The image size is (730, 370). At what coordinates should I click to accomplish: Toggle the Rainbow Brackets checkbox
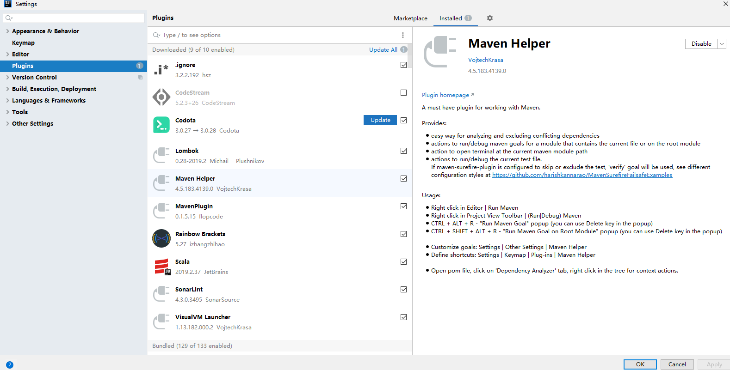point(404,234)
